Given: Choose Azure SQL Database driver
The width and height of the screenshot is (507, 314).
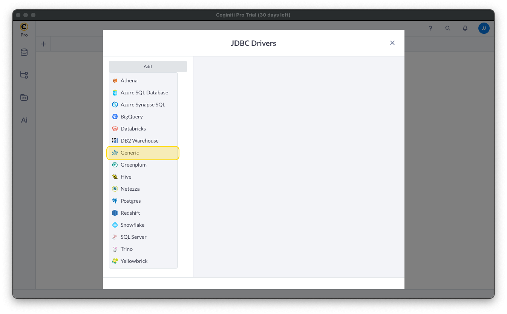Looking at the screenshot, I should coord(144,93).
